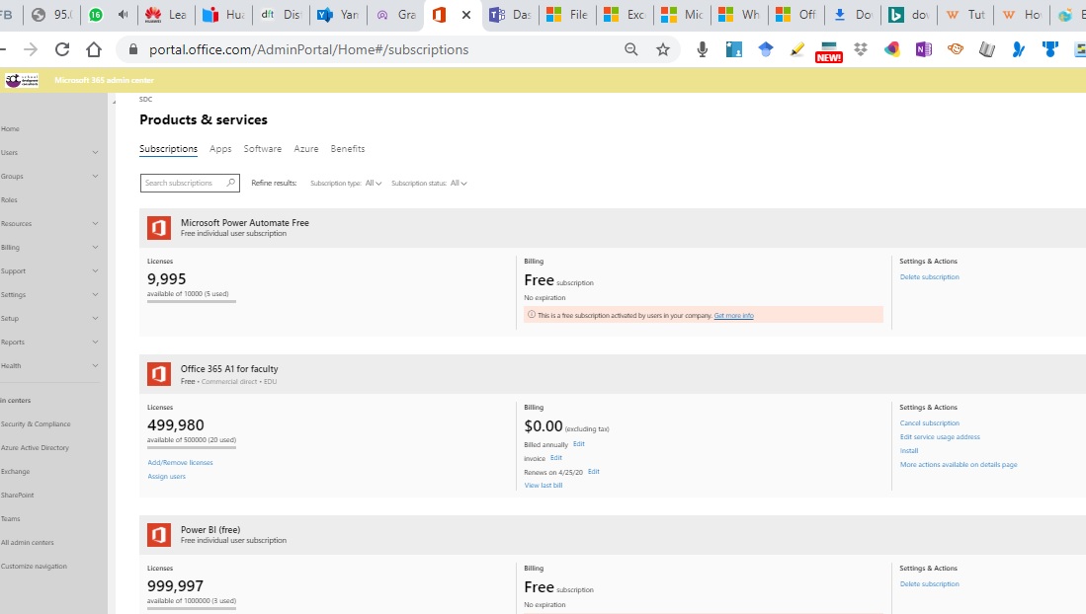Edit the Billed annually setting
This screenshot has height=614, width=1086.
579,443
